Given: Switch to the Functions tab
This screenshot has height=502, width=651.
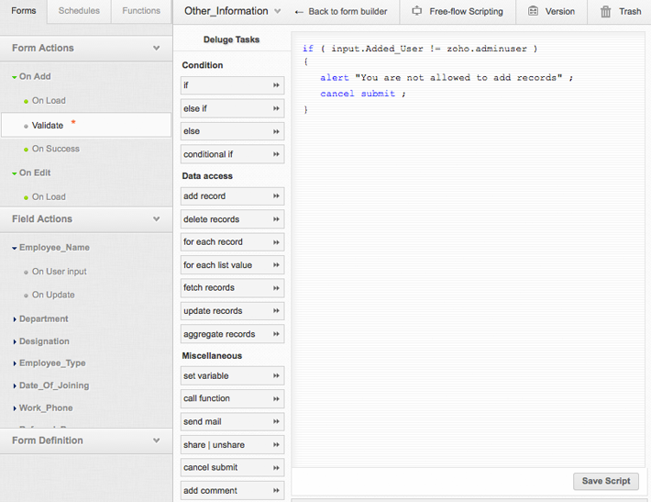Looking at the screenshot, I should tap(141, 11).
